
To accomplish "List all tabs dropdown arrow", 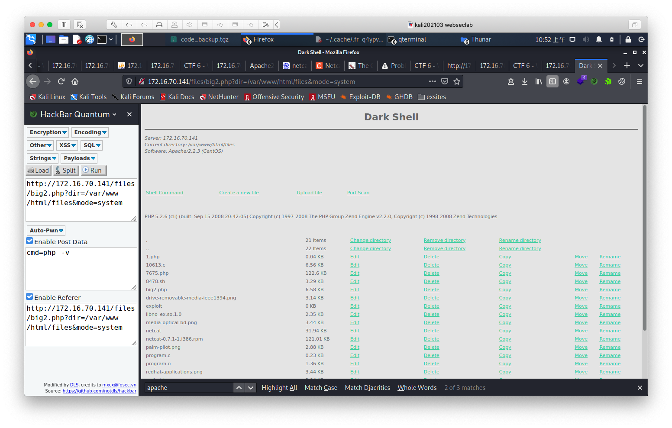I will tap(641, 65).
